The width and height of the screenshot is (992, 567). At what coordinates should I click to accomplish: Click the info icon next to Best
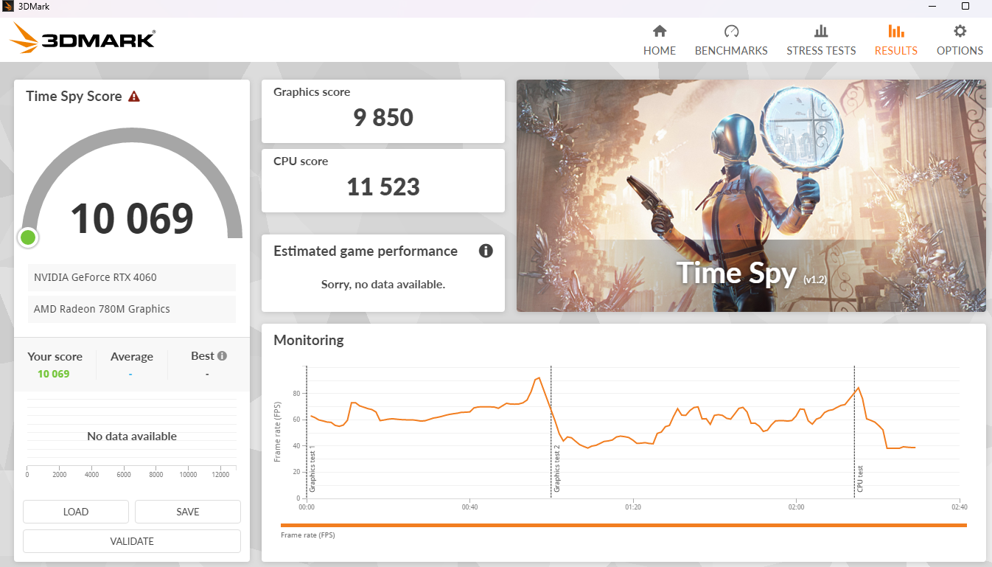tap(223, 355)
